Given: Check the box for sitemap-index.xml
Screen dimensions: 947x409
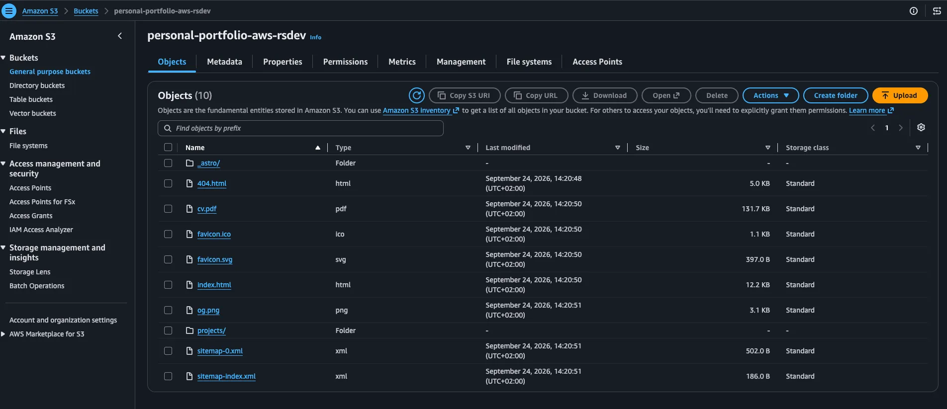Looking at the screenshot, I should point(168,376).
